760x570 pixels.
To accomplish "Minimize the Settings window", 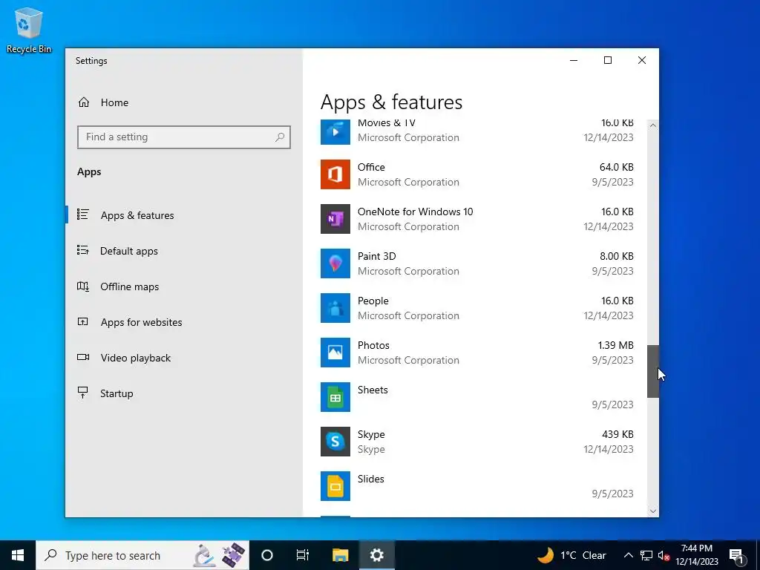I will 574,61.
